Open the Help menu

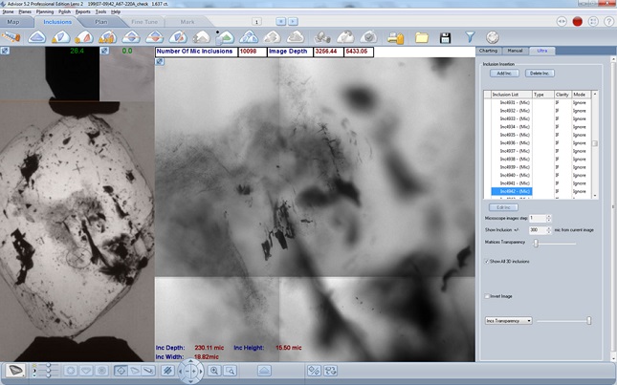[116, 11]
